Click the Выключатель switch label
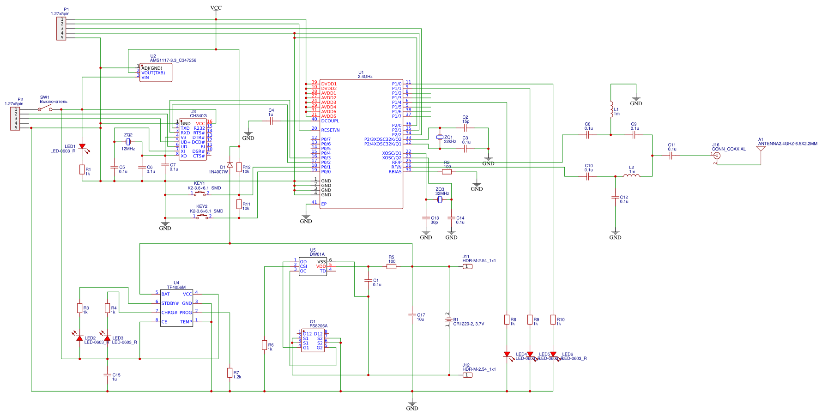 (54, 102)
